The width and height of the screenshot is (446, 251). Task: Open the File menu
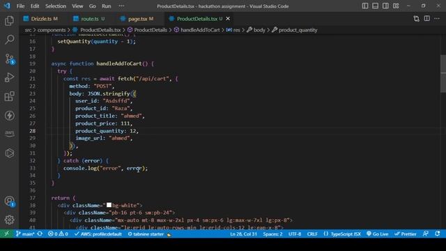(x=20, y=6)
